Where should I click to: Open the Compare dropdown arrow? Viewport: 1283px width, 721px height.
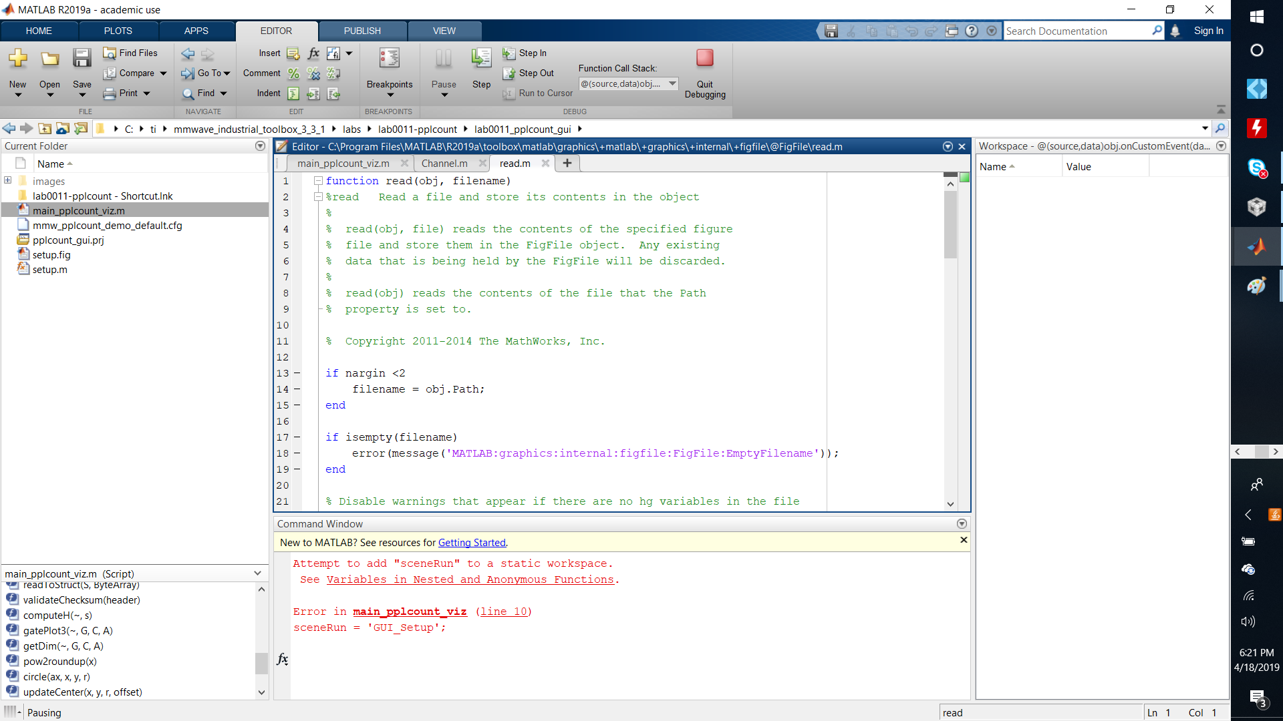(163, 73)
